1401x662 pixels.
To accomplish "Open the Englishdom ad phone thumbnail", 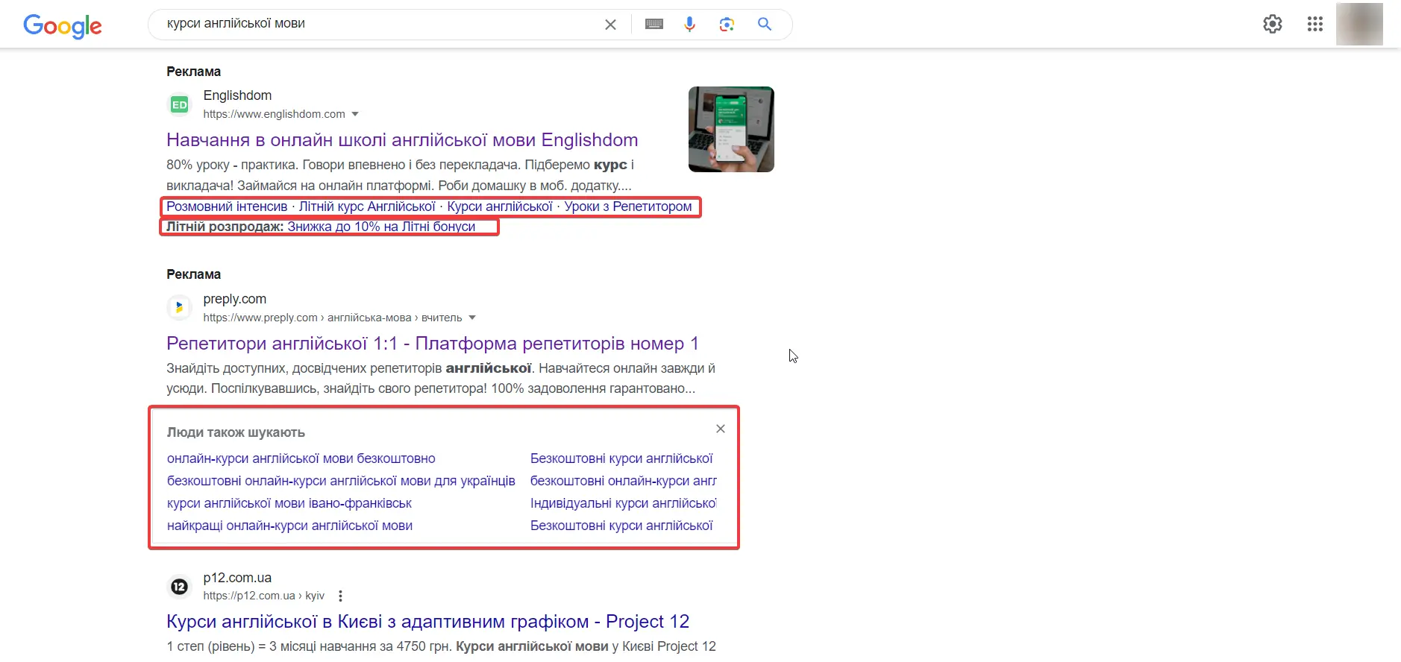I will tap(731, 129).
